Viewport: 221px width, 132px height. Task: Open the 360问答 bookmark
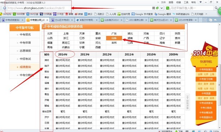(19, 14)
